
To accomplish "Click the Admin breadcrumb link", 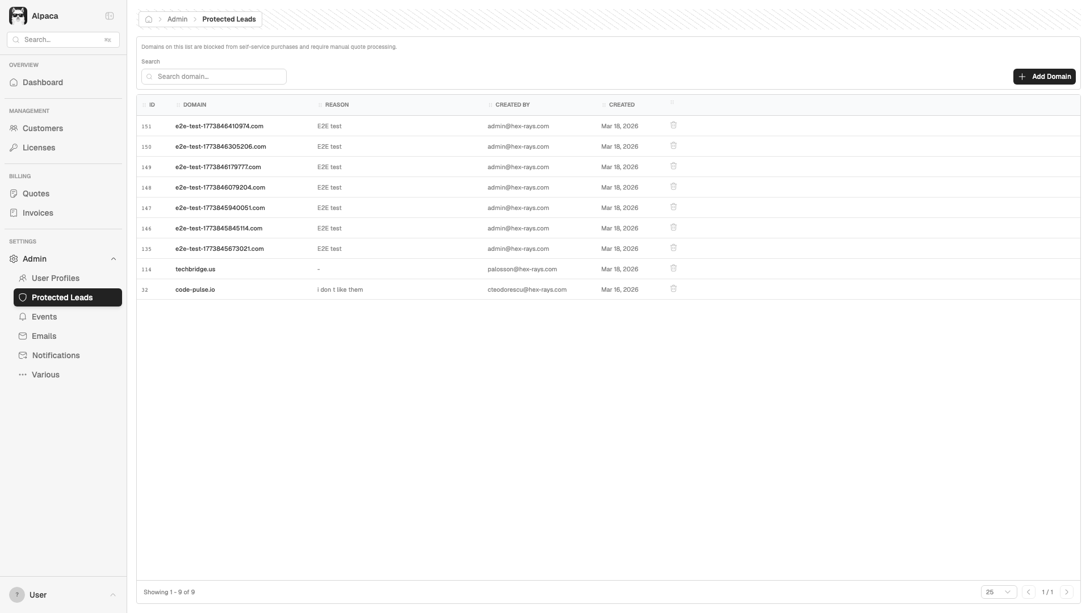I will point(177,19).
